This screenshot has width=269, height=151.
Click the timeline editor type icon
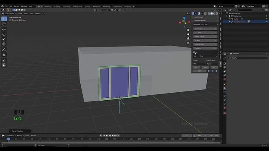click(3, 135)
